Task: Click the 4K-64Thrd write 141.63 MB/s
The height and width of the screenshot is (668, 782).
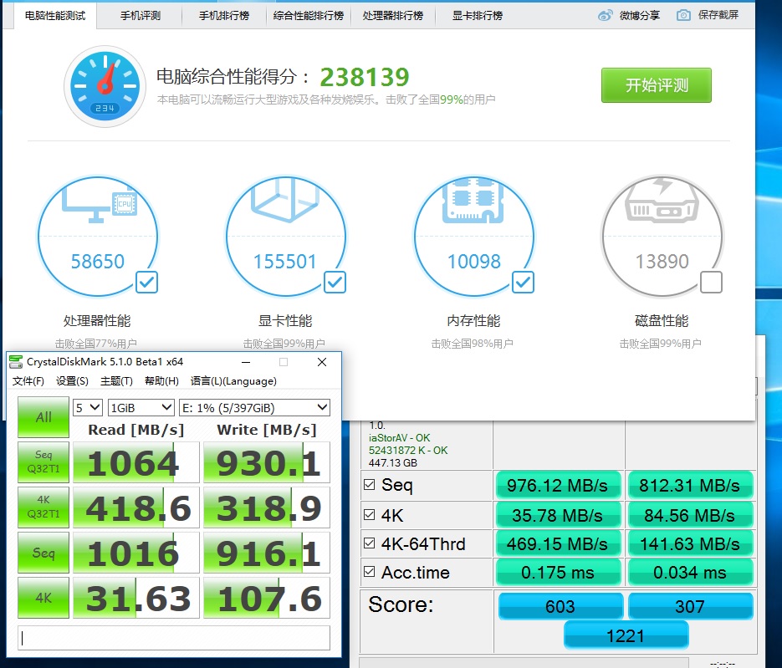Action: pyautogui.click(x=690, y=544)
